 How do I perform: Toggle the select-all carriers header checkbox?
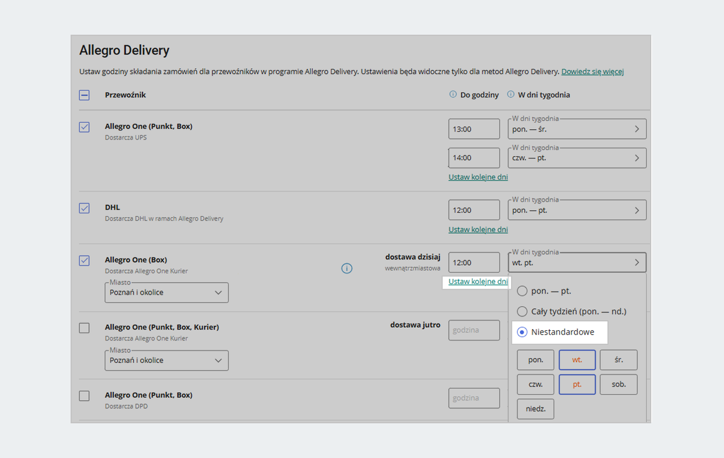pos(84,95)
